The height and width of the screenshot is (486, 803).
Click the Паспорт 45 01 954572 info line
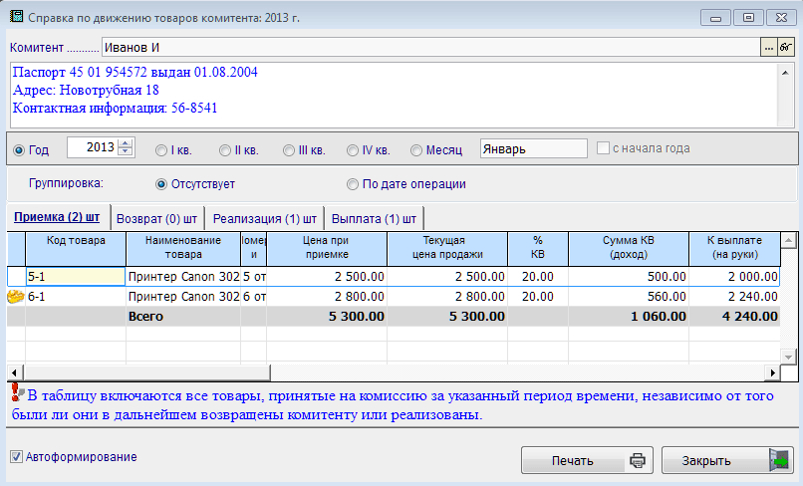pos(135,73)
